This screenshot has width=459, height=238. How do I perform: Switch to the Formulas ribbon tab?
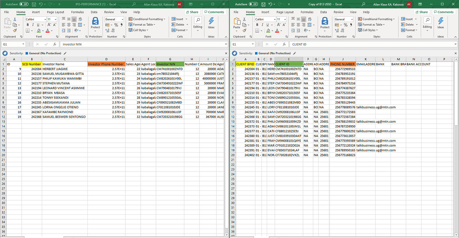click(77, 12)
